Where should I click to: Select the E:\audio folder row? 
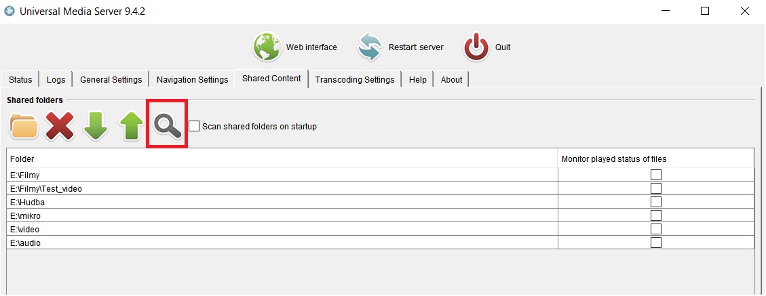(x=282, y=242)
